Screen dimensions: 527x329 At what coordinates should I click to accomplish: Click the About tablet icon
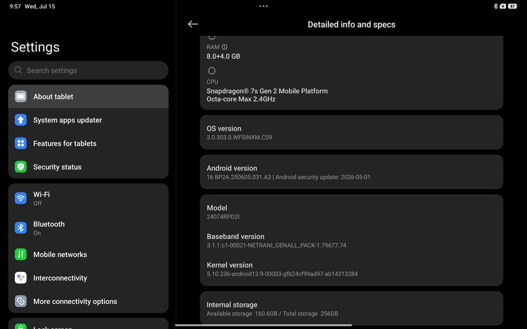(21, 97)
